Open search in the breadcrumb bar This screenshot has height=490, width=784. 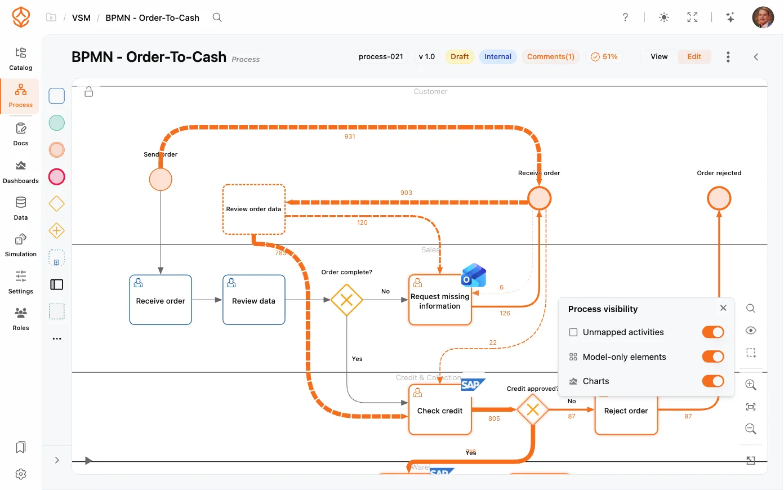(217, 17)
